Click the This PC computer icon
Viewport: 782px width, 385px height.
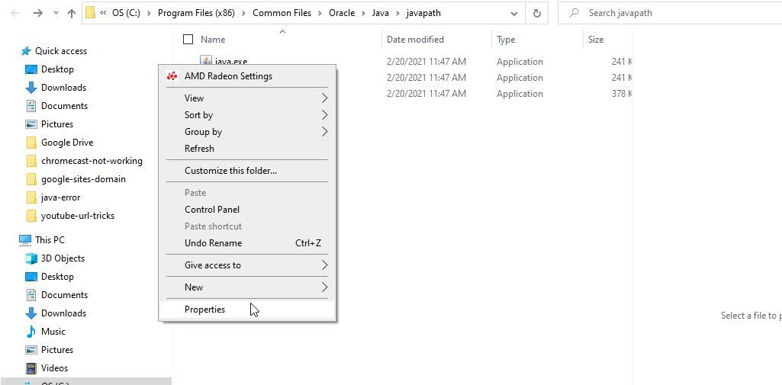(25, 240)
